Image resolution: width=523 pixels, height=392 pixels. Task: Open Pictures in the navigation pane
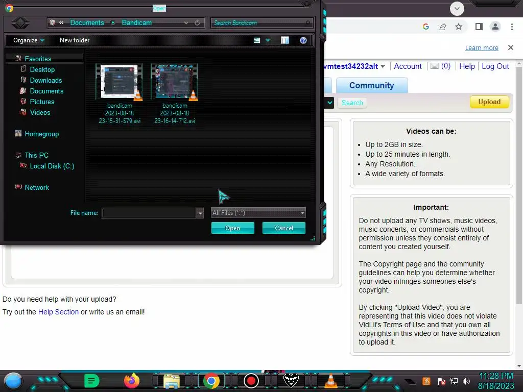[42, 102]
